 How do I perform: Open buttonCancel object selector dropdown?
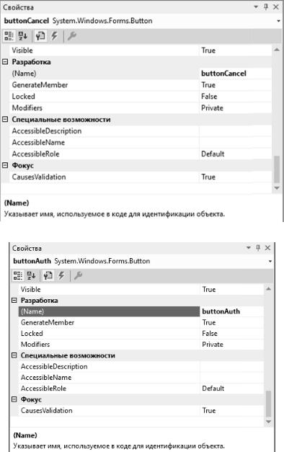pos(278,21)
